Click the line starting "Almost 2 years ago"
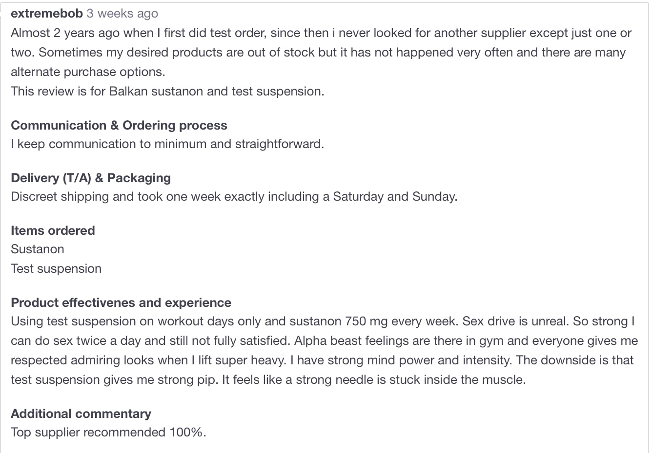This screenshot has width=652, height=453. point(321,33)
